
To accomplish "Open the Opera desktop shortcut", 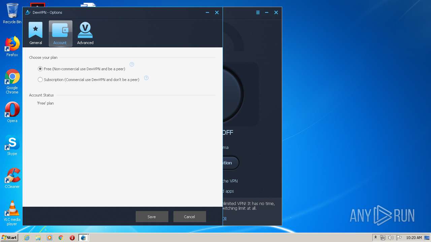I will 12,112.
